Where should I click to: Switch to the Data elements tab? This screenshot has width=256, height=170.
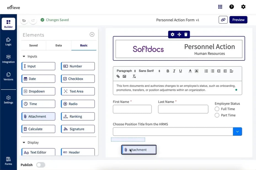(58, 45)
